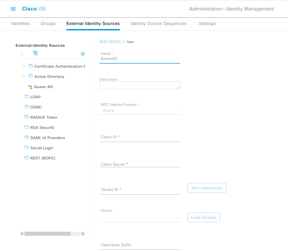Viewport: 288px width, 251px height.
Task: Open the Groups dropdown
Action: (x=140, y=218)
